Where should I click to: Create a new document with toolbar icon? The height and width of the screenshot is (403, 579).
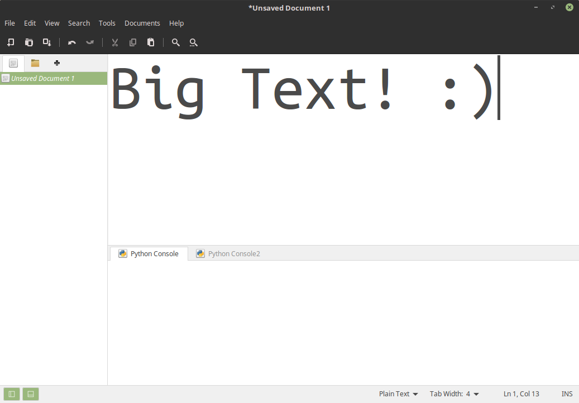[11, 42]
